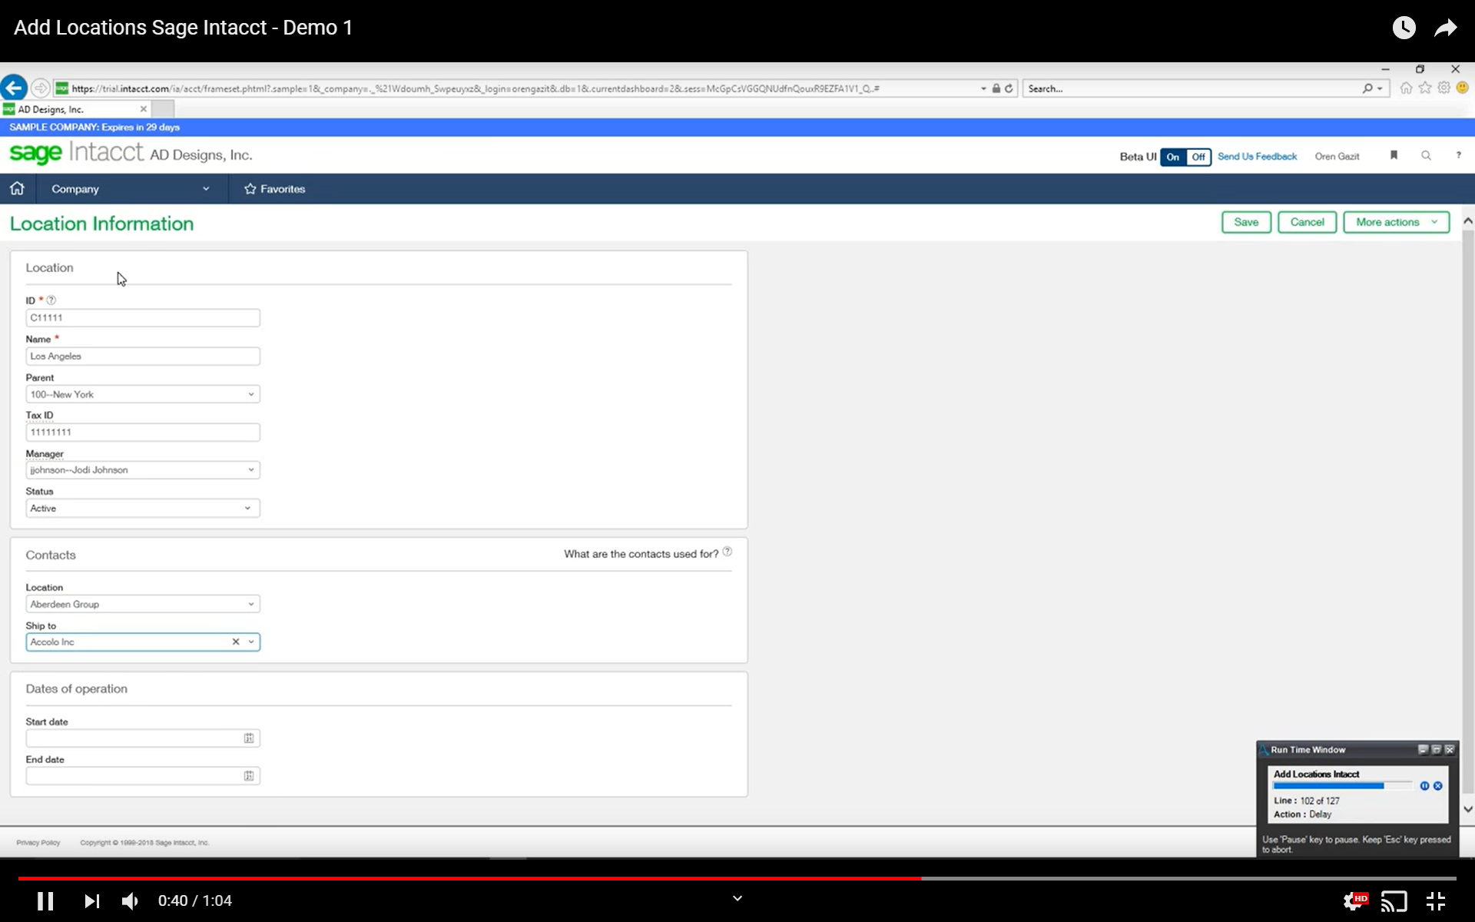Open browser home icon
The image size is (1475, 922).
click(x=1406, y=88)
